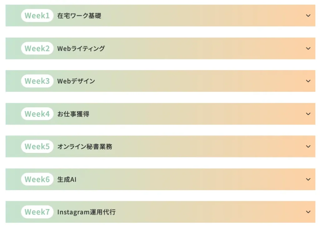Expand the Week5 オンライン秘書業務 chevron

(x=308, y=146)
